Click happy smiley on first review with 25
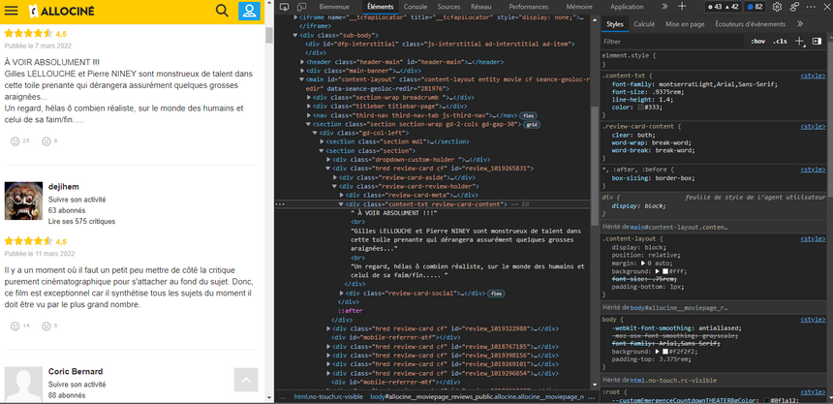The width and height of the screenshot is (833, 404). [15, 140]
